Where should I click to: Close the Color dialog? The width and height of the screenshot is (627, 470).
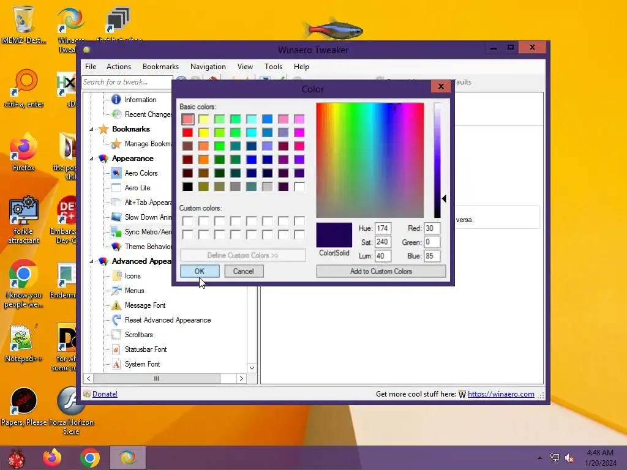tap(441, 86)
